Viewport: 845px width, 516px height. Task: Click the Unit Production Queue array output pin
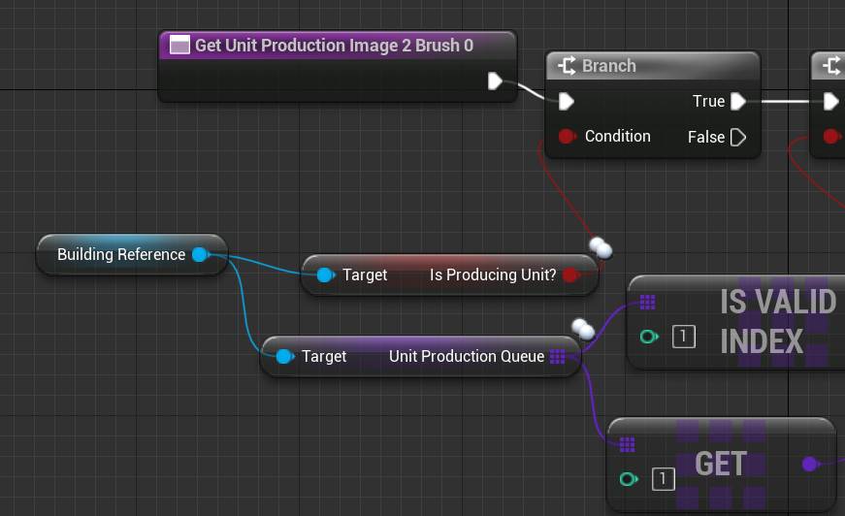click(x=558, y=356)
